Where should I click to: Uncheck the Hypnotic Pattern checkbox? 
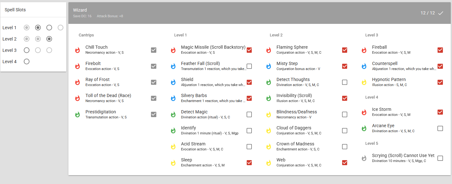click(440, 82)
